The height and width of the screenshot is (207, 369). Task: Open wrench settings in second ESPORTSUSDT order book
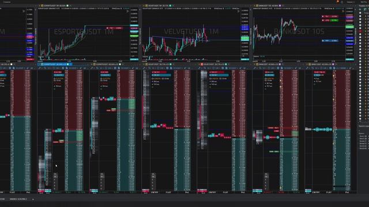[x=92, y=68]
